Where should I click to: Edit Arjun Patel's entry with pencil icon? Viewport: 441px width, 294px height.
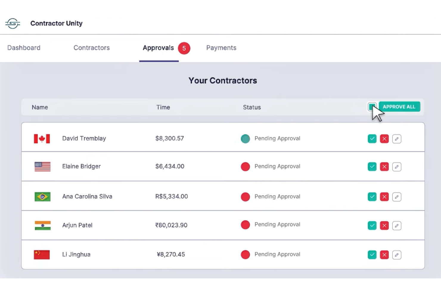tap(397, 225)
